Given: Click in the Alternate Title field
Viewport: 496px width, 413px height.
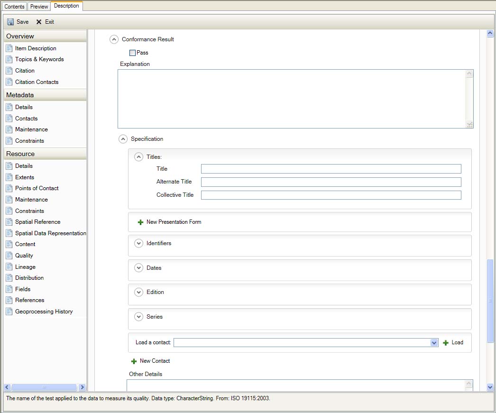Looking at the screenshot, I should [x=331, y=182].
